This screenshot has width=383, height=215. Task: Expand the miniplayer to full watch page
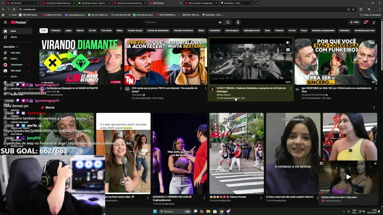(321, 164)
